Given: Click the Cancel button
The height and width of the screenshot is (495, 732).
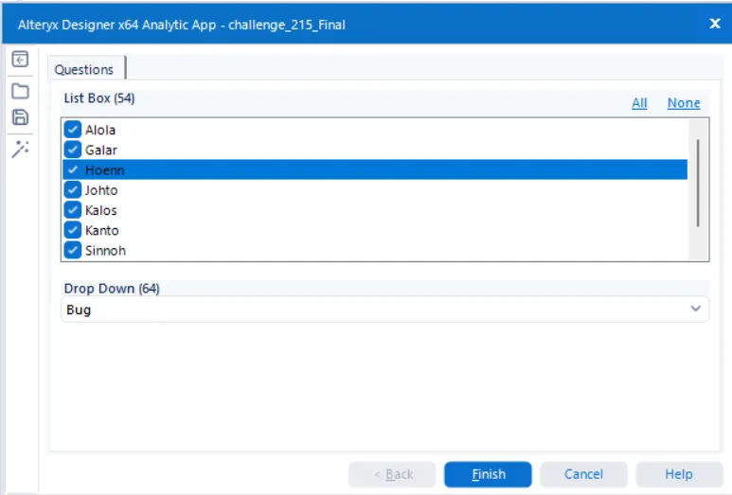Looking at the screenshot, I should tap(583, 474).
